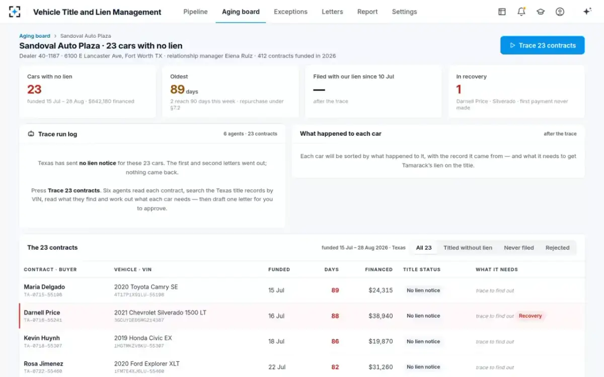Click vehicle 2021 Chevrolet Silverado 1500 LT
This screenshot has height=377, width=604.
[160, 313]
